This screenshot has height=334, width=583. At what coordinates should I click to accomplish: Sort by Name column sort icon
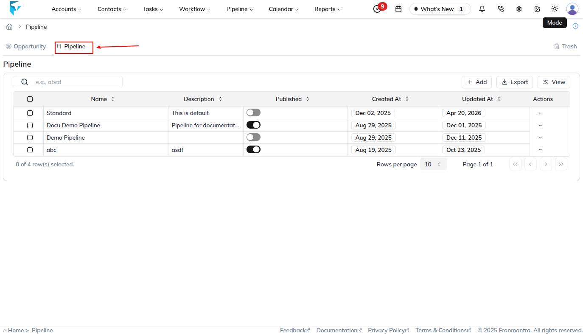click(x=113, y=99)
